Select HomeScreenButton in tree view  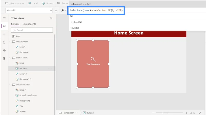28,95
